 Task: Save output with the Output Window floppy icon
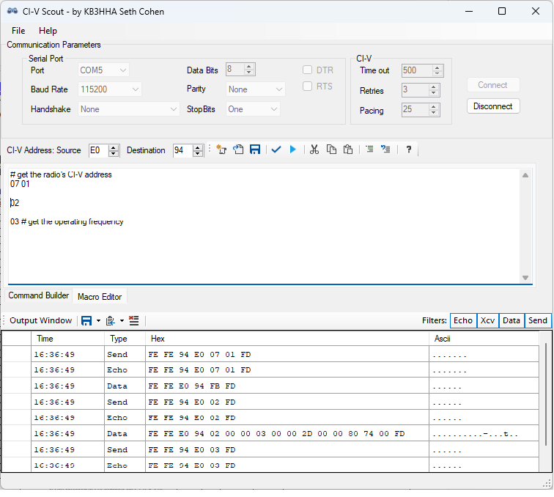86,320
